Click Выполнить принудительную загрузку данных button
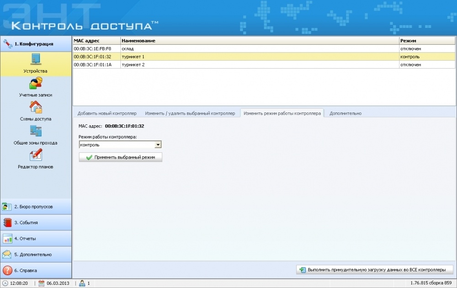 [375, 270]
